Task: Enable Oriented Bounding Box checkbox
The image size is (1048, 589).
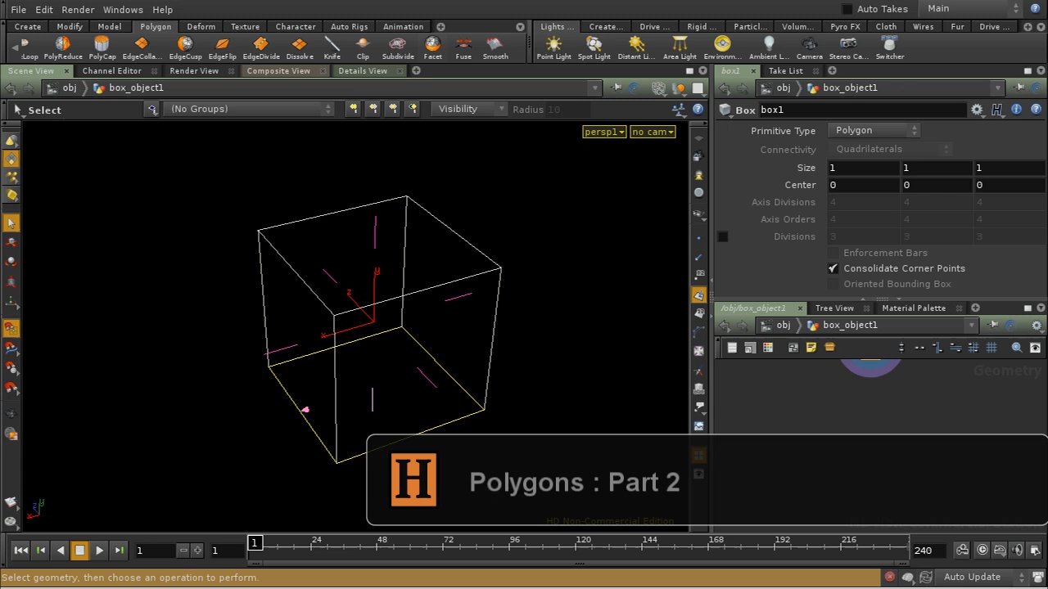Action: pos(833,284)
